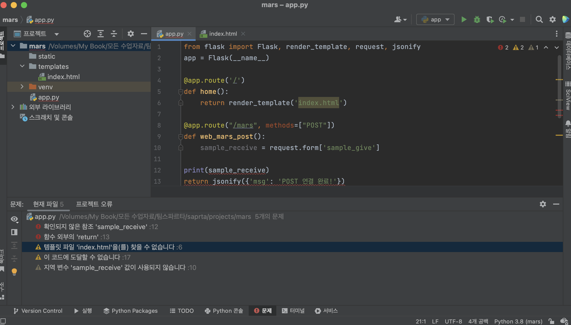Screen dimensions: 571x325
Task: Open the Python 콘솔 tab
Action: tap(224, 311)
